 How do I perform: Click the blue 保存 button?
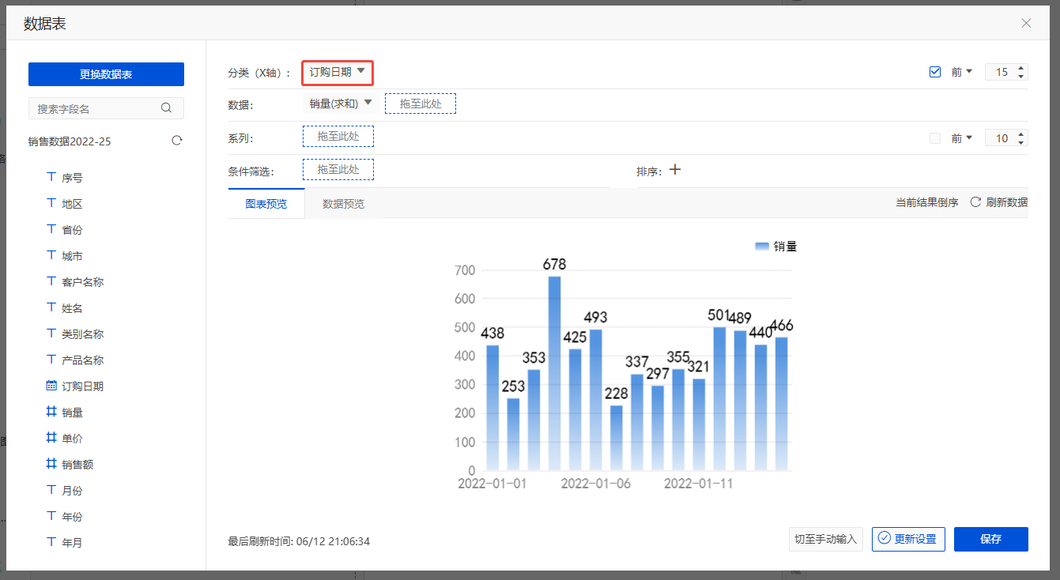pyautogui.click(x=991, y=539)
